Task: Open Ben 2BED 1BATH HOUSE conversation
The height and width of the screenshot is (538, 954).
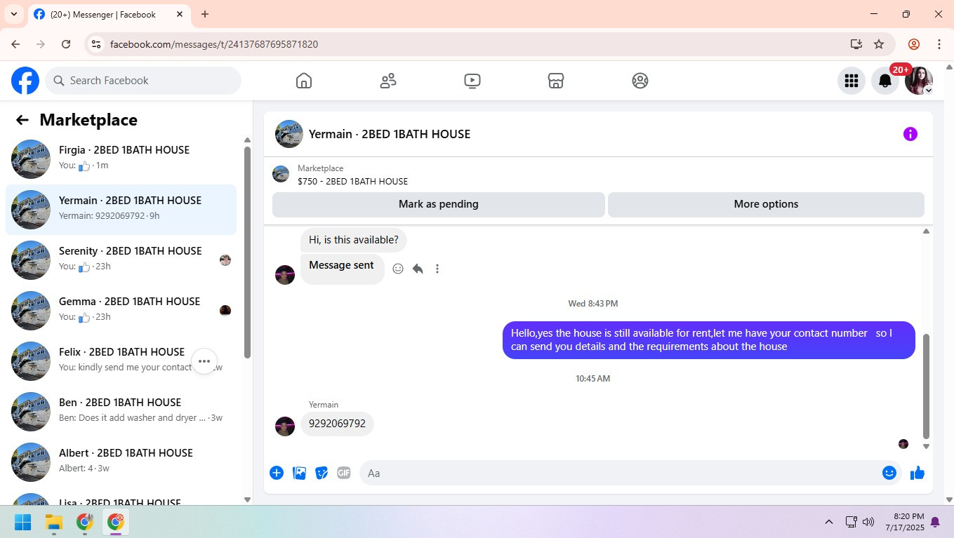Action: point(121,412)
